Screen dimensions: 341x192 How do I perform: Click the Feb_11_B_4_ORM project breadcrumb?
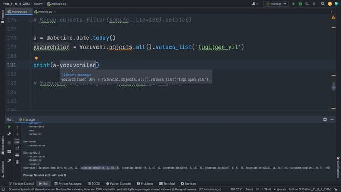click(17, 4)
